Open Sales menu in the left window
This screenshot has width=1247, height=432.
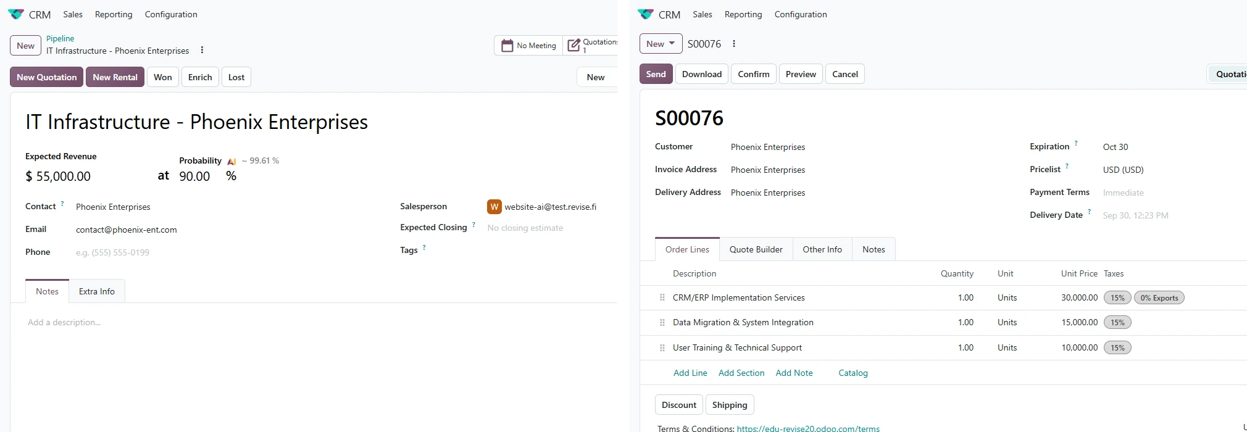73,14
